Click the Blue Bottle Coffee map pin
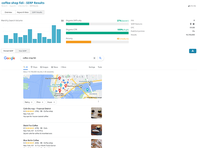The image size is (198, 148). pyautogui.click(x=60, y=78)
